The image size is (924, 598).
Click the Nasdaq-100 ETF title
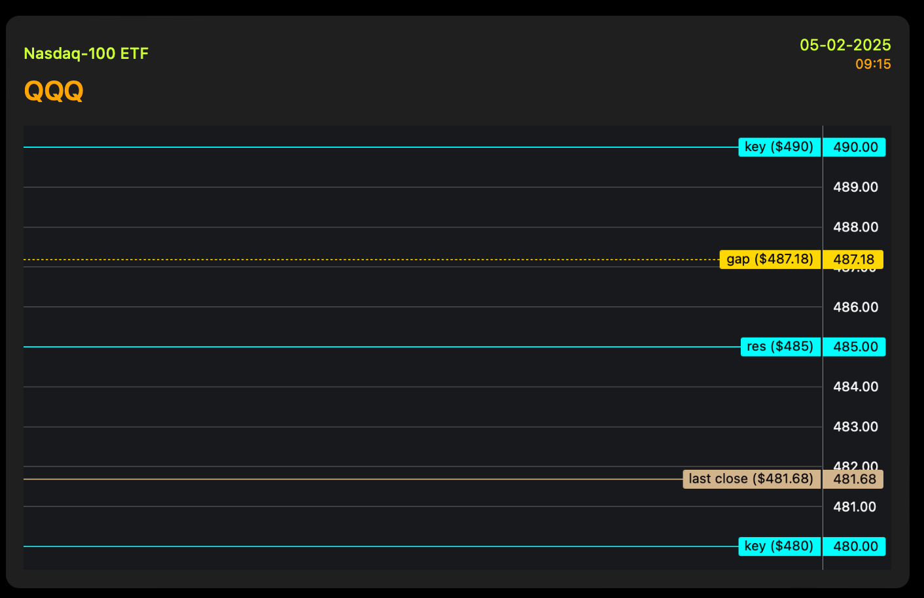tap(86, 54)
